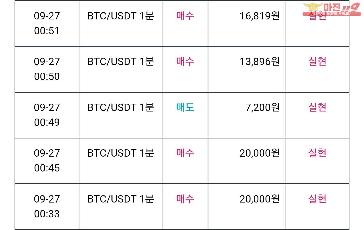Click BTC/USDT 1분 in the 00:45 row

(x=121, y=153)
